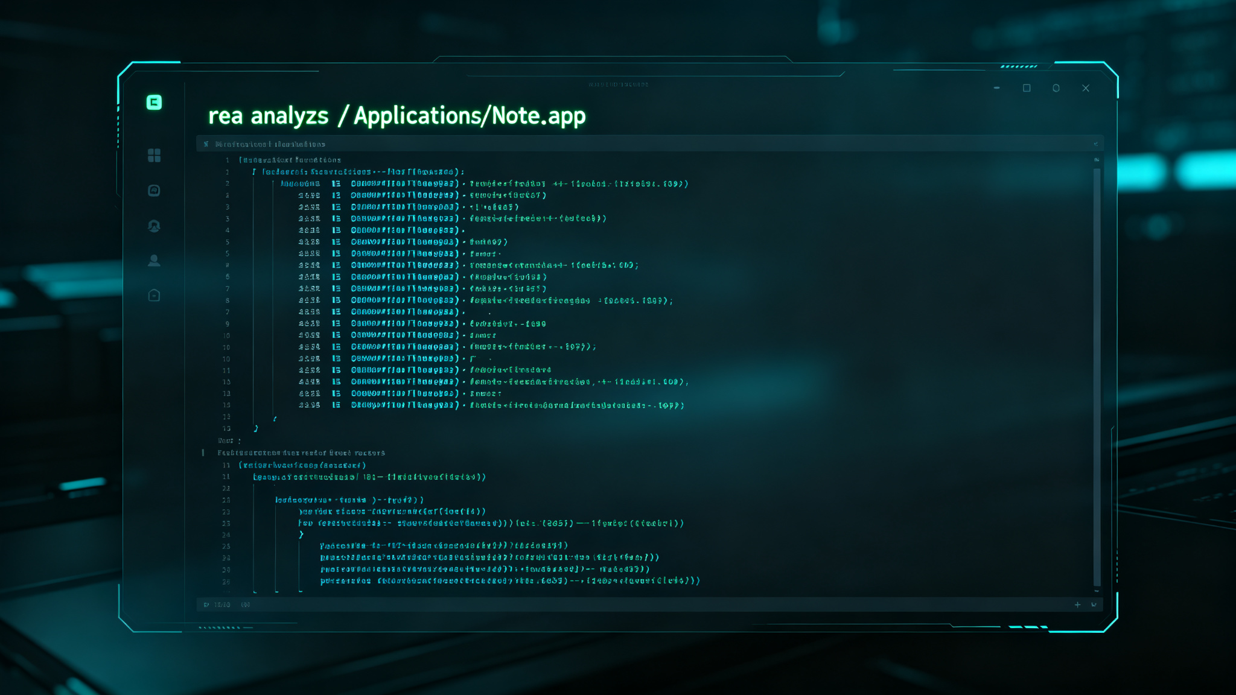This screenshot has width=1236, height=695.
Task: Click the square window control icon
Action: (x=1027, y=88)
